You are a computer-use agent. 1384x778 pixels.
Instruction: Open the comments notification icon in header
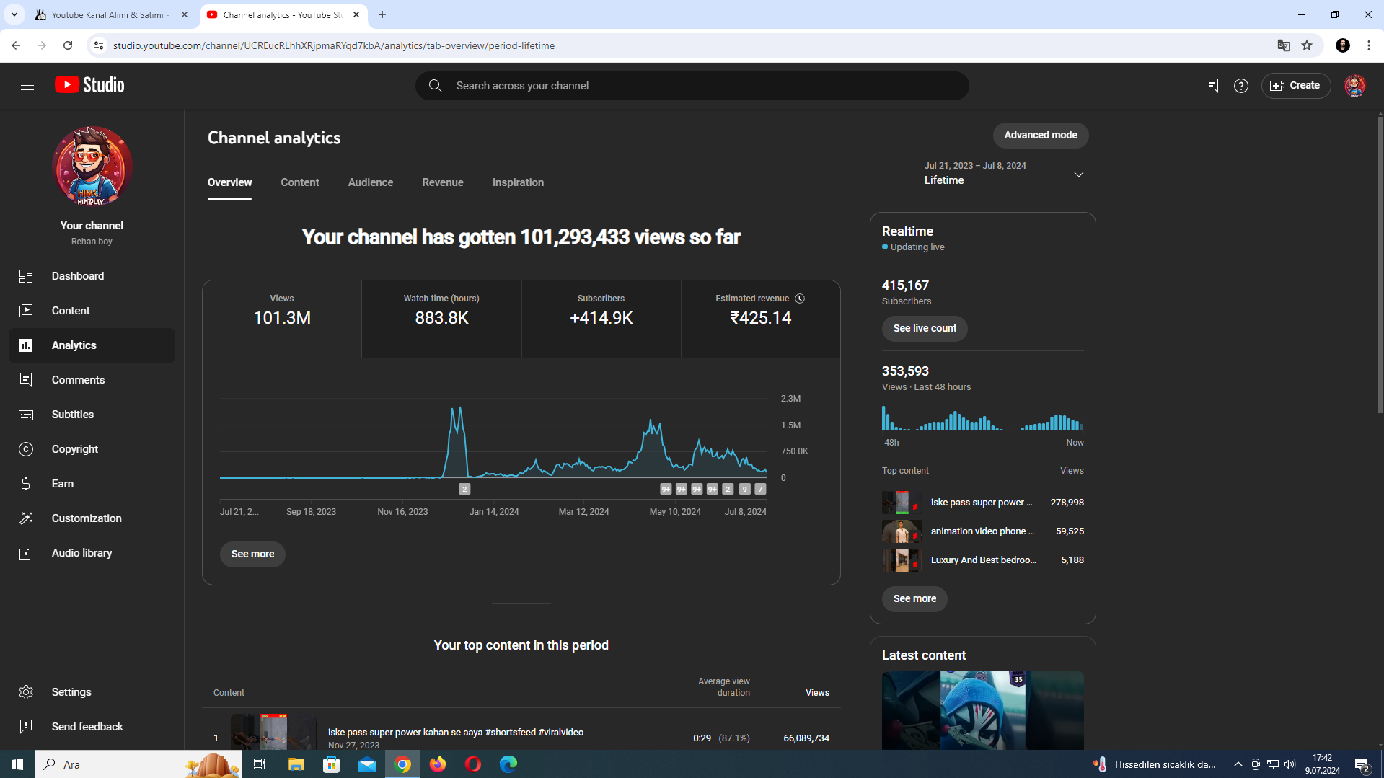(1212, 86)
